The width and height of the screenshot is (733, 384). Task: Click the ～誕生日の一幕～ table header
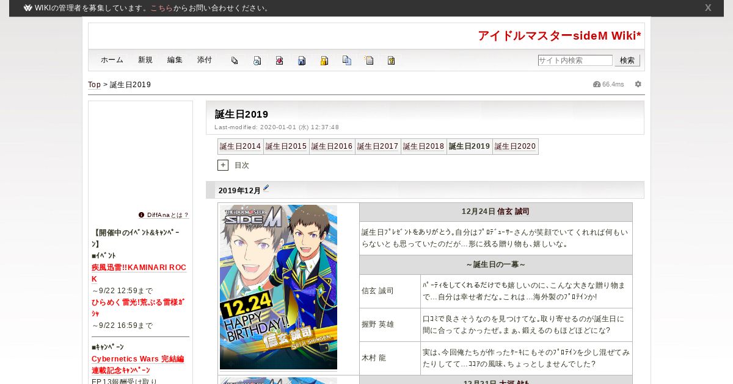pyautogui.click(x=496, y=265)
